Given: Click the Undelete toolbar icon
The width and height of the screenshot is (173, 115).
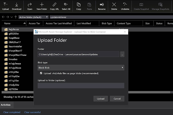Looking at the screenshot, I should click(x=125, y=6).
